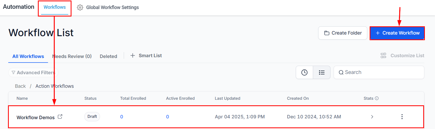Image resolution: width=435 pixels, height=129 pixels.
Task: Open the three-dot menu for Workflow Demos
Action: [402, 117]
